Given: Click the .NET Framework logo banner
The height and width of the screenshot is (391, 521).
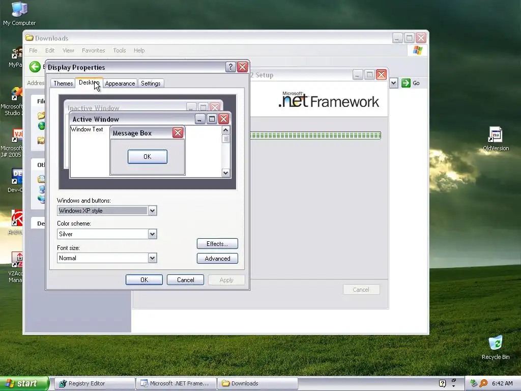Looking at the screenshot, I should (329, 99).
